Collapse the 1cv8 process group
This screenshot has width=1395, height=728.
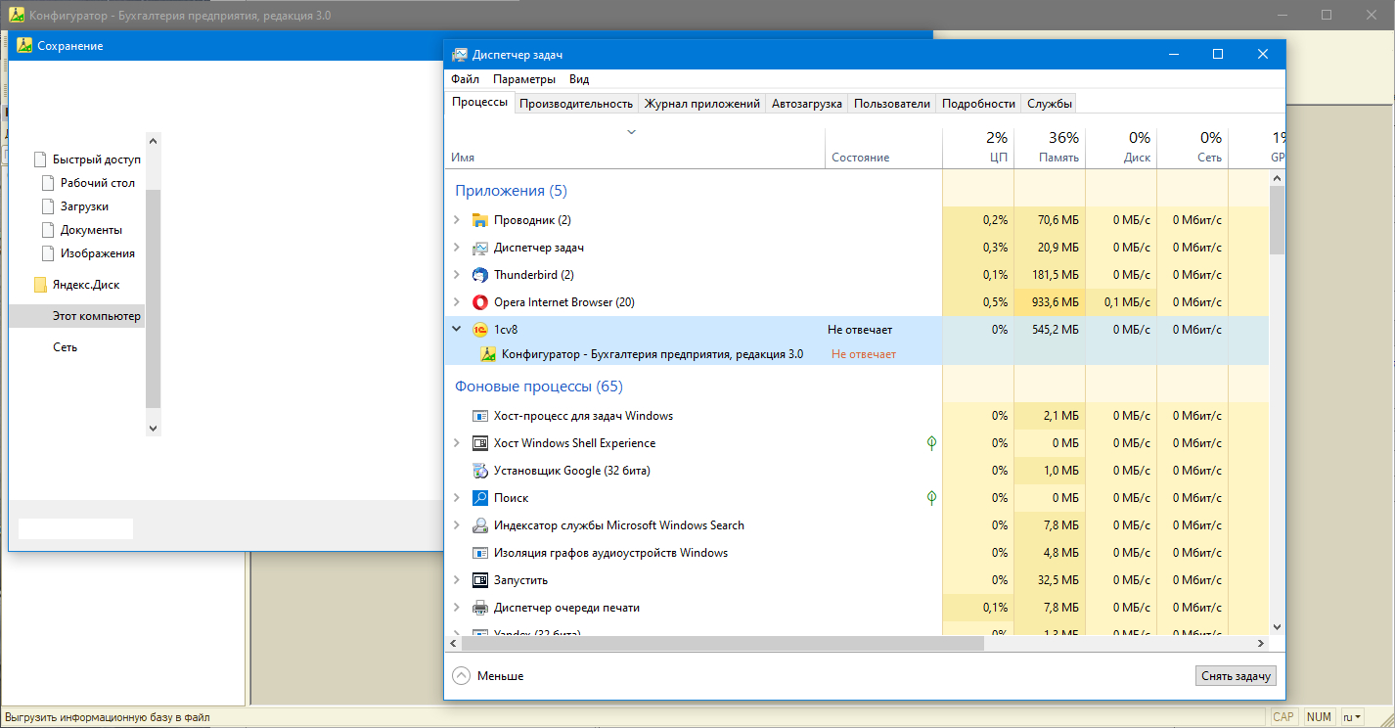(456, 330)
